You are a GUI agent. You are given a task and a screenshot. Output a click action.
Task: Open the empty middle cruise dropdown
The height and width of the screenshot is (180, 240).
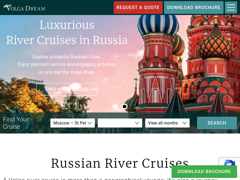pyautogui.click(x=120, y=123)
